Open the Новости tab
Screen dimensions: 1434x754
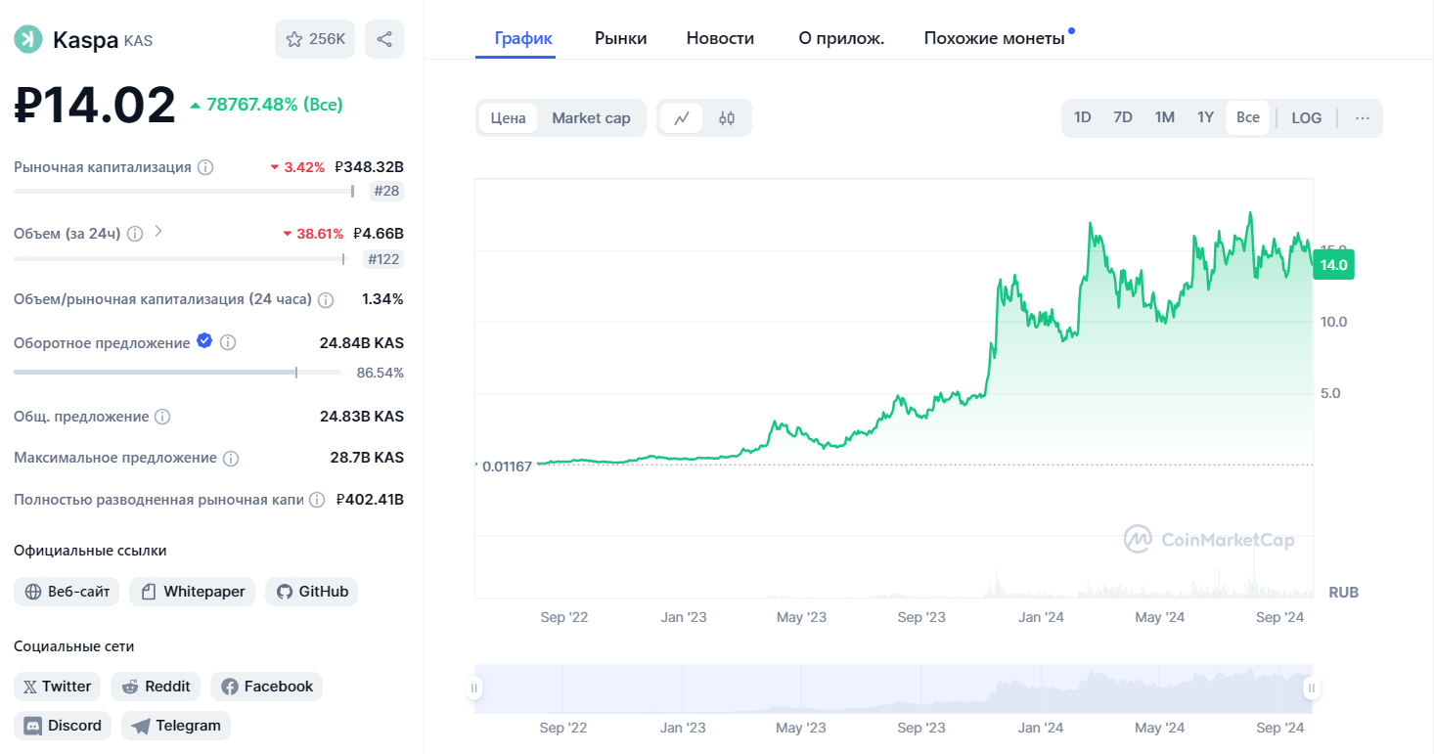[720, 38]
